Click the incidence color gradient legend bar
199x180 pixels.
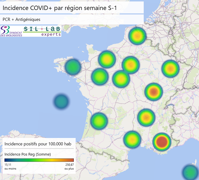coord(39,160)
